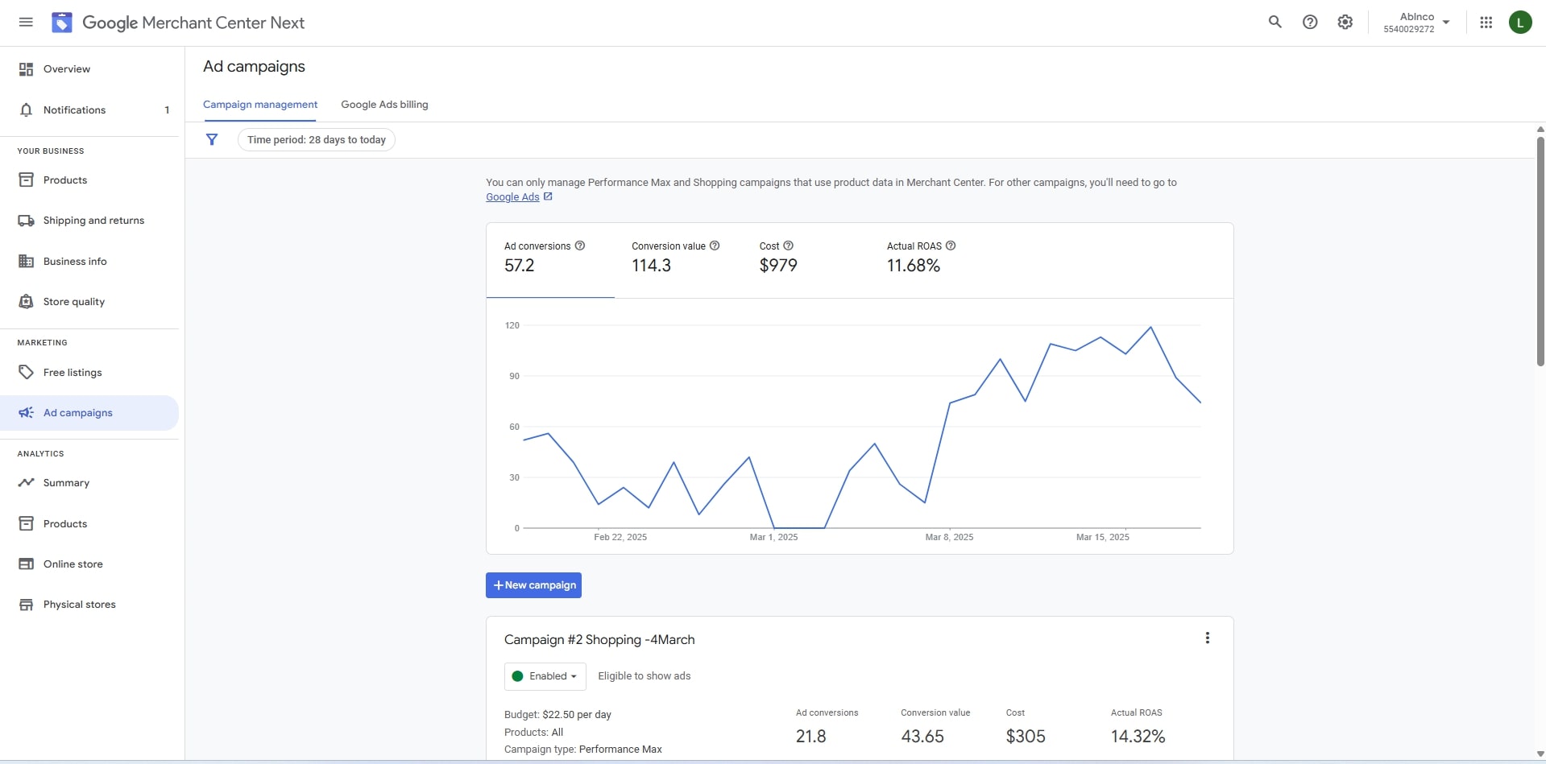Open the hamburger main menu

pyautogui.click(x=26, y=23)
